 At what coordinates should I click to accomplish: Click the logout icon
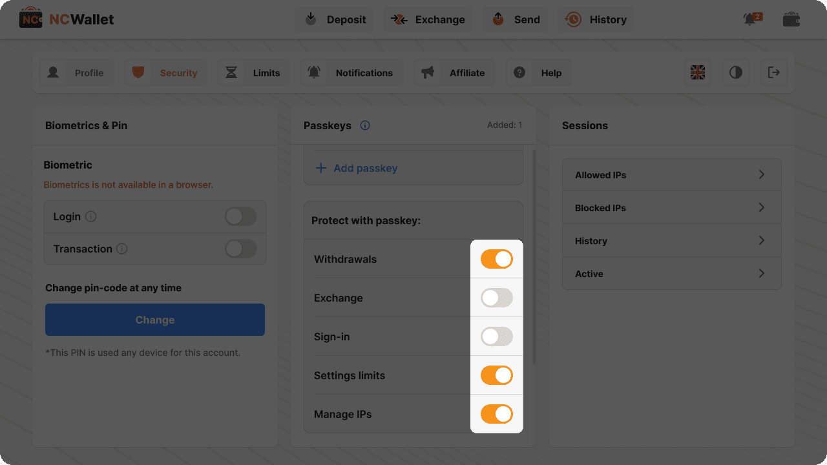[x=774, y=72]
